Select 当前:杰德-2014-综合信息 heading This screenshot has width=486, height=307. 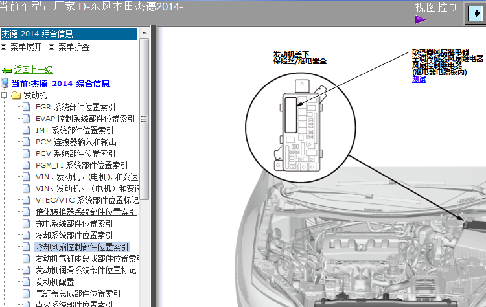point(61,84)
